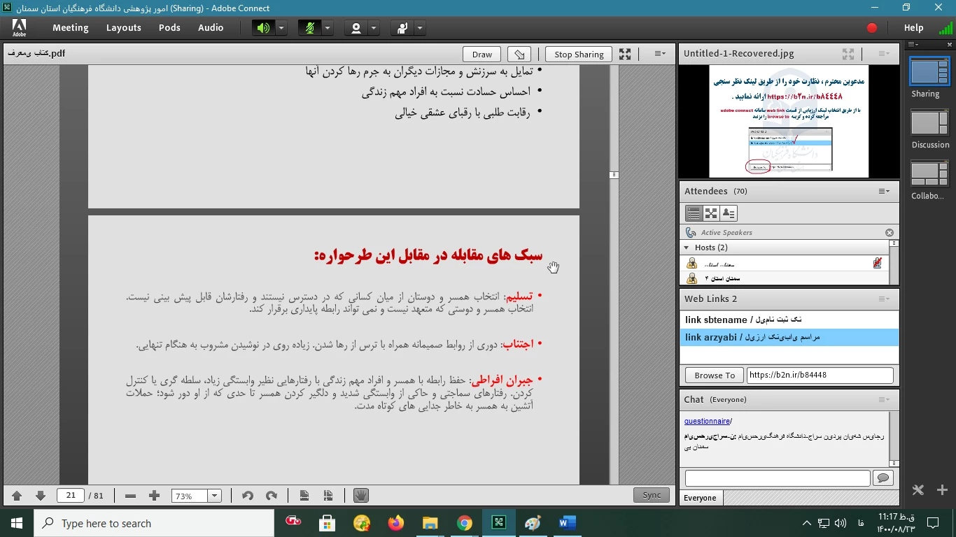
Task: Switch to attendee breakout room view
Action: click(x=711, y=213)
